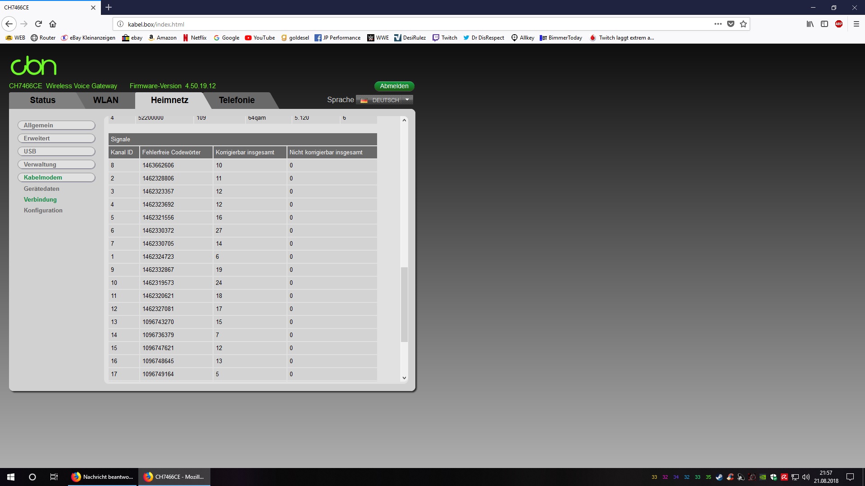Open the Pocket save icon

pos(731,24)
